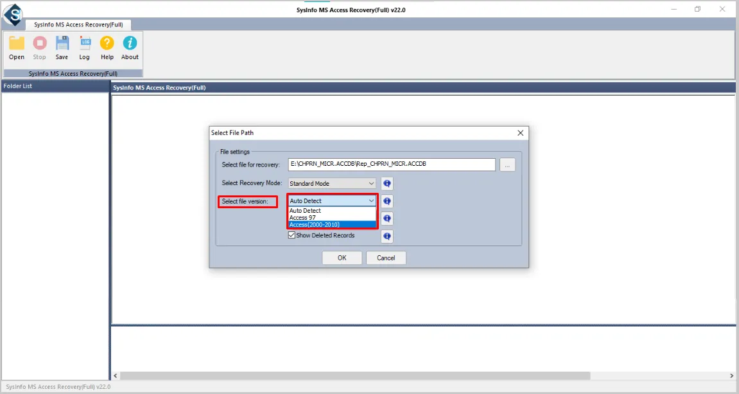
Task: Click the Select file for recovery label
Action: pyautogui.click(x=251, y=165)
